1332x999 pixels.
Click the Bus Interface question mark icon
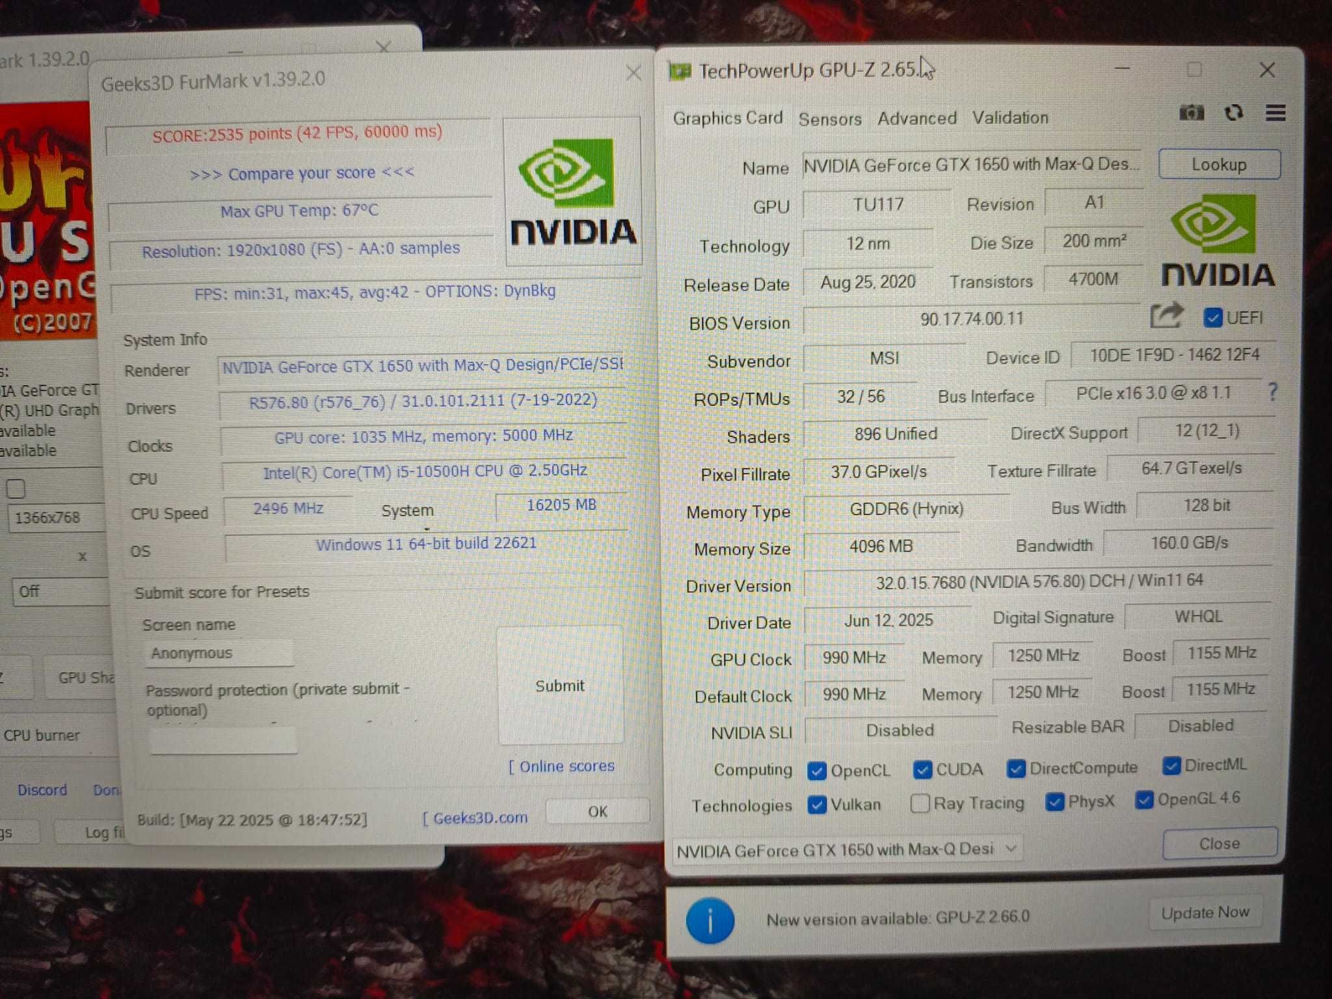[1273, 391]
